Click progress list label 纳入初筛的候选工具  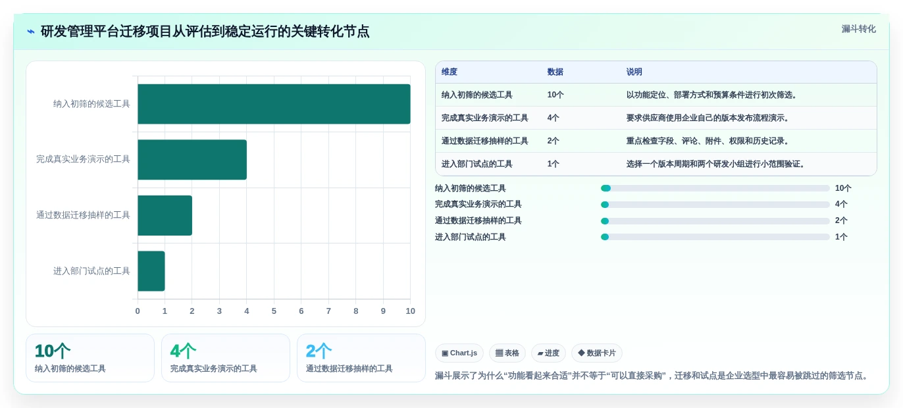point(471,188)
